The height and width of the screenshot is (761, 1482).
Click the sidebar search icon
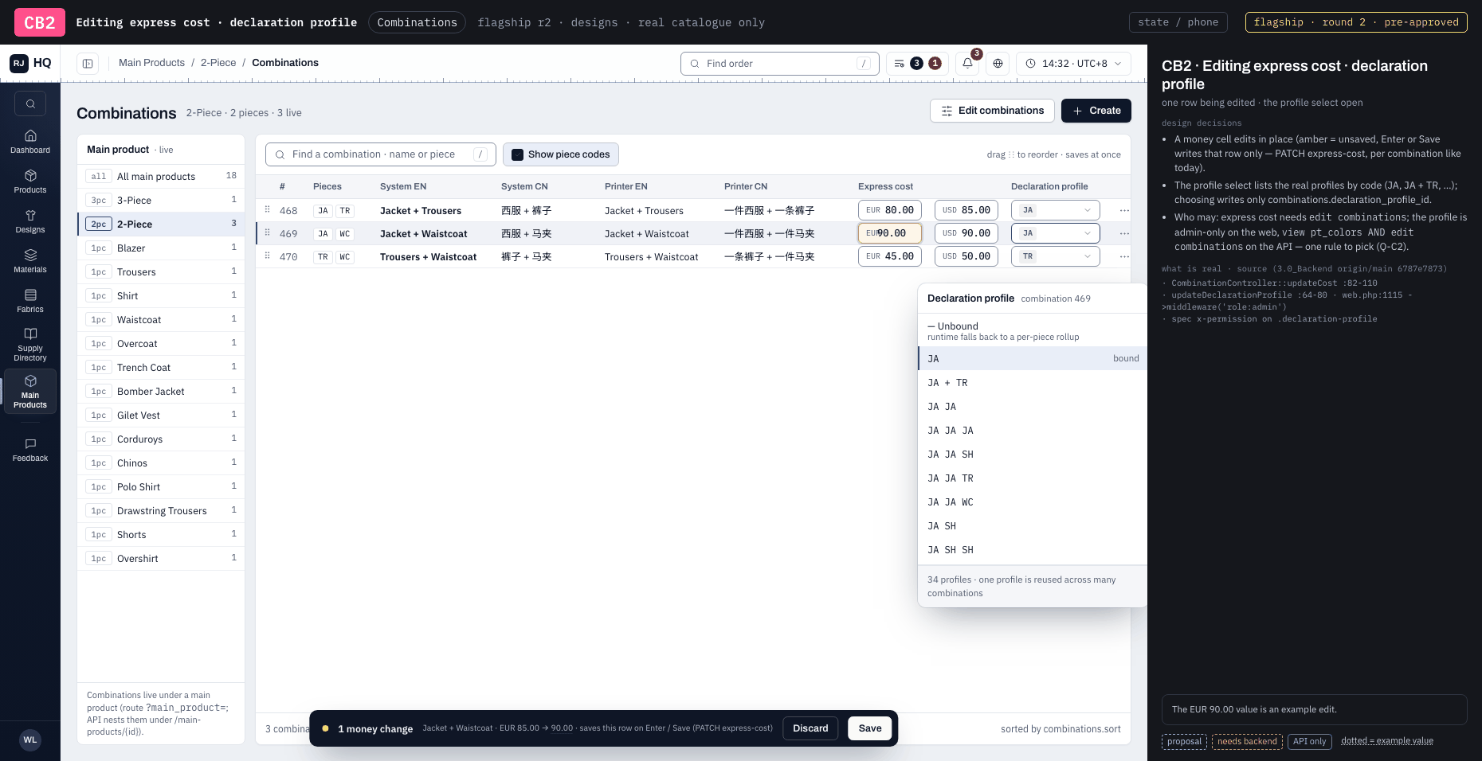pos(30,103)
